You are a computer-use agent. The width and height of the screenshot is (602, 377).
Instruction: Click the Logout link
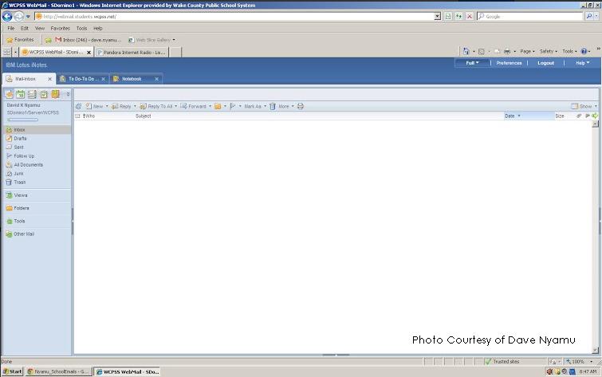(x=545, y=63)
